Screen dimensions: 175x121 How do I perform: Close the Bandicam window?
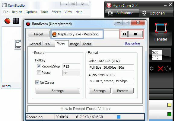click(138, 22)
